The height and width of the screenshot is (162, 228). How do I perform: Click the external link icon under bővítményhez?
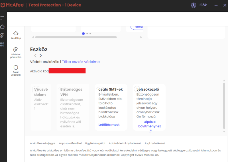(150, 131)
